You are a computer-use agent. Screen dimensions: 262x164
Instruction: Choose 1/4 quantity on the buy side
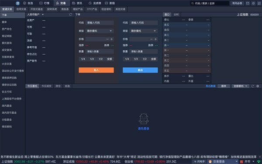83,59
